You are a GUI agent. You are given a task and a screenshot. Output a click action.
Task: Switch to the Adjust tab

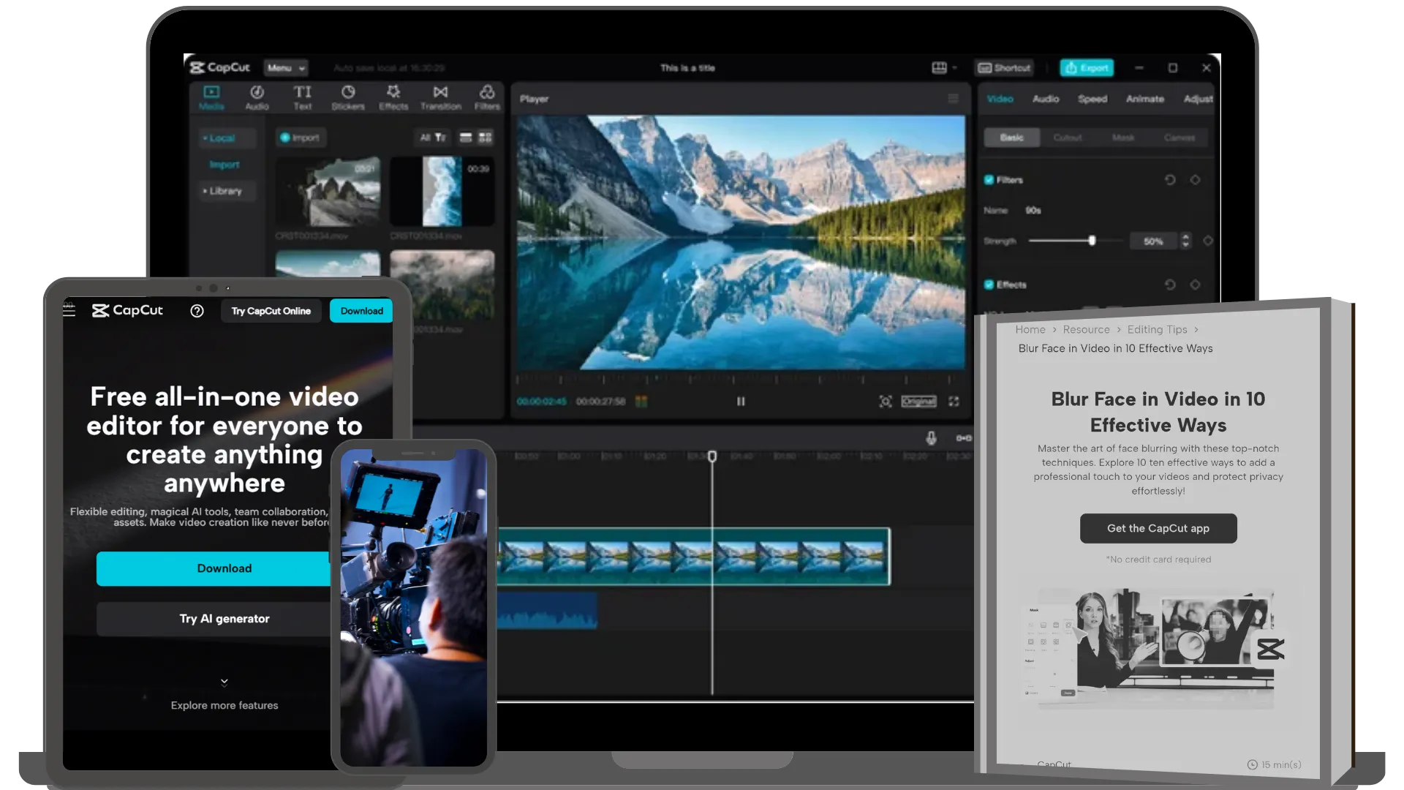pos(1198,99)
